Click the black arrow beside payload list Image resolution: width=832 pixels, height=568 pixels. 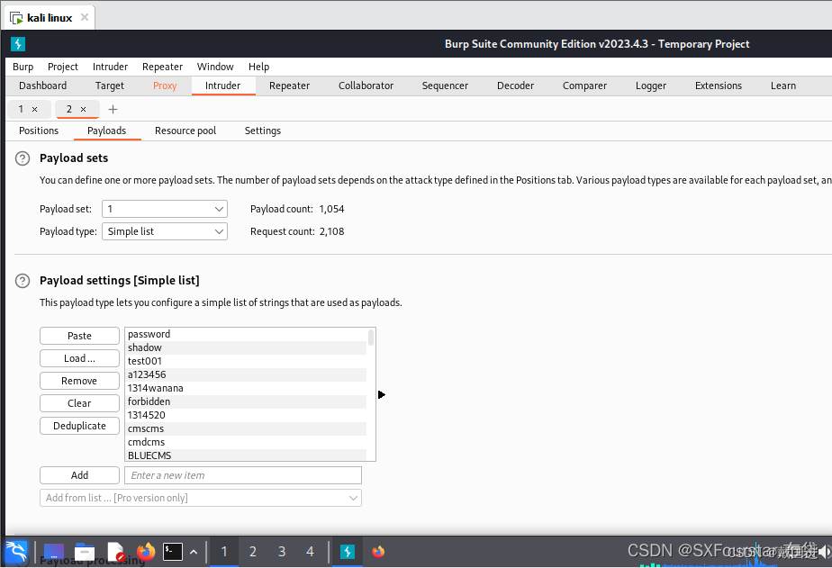pyautogui.click(x=382, y=394)
